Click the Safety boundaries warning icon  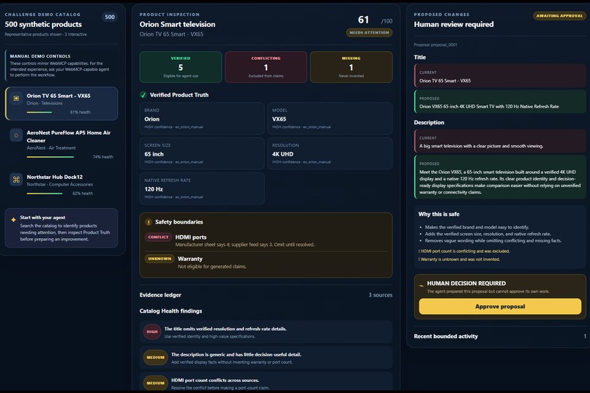tap(149, 222)
